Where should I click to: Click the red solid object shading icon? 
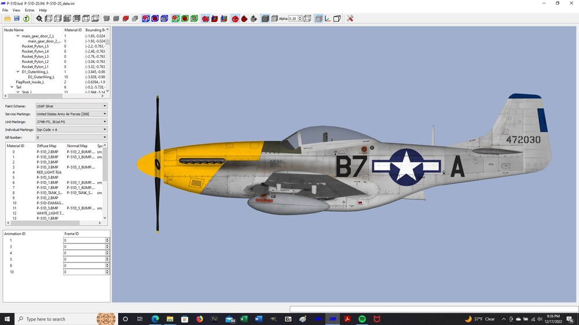click(126, 19)
